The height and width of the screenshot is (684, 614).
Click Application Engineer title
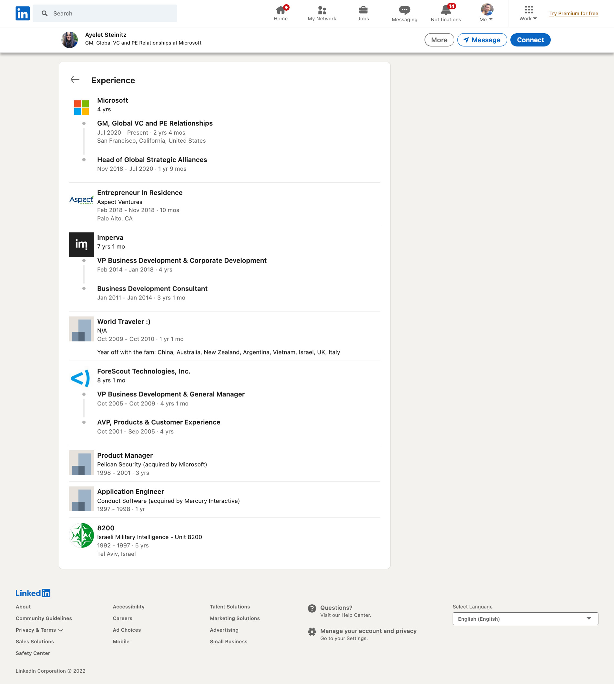130,491
